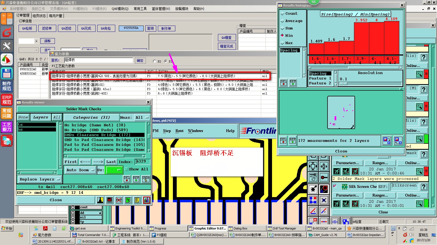
Task: Click the help ? button beside Silkscreen field
Action: pos(424,187)
